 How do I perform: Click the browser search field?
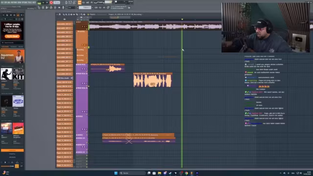(12, 43)
